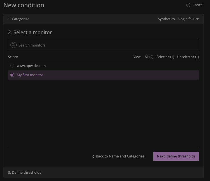Viewport: 210px width, 181px height.
Task: Click the Synthetics - Single failure summary
Action: tap(178, 19)
